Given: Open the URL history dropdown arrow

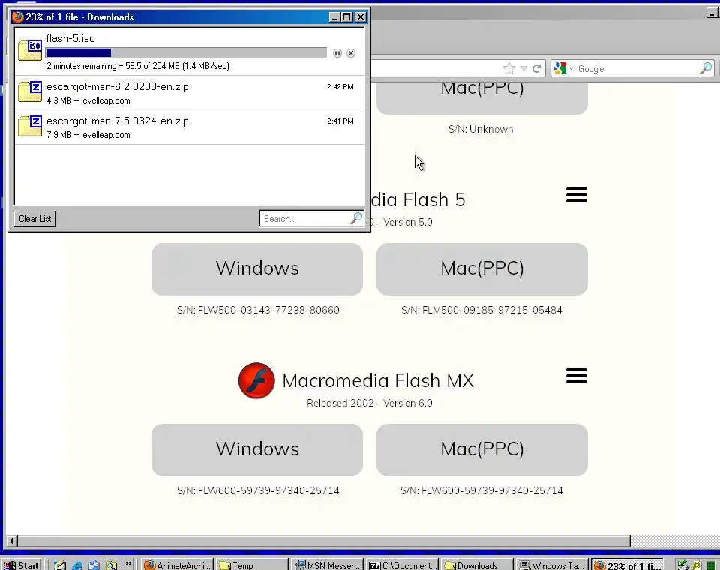Looking at the screenshot, I should pos(523,69).
